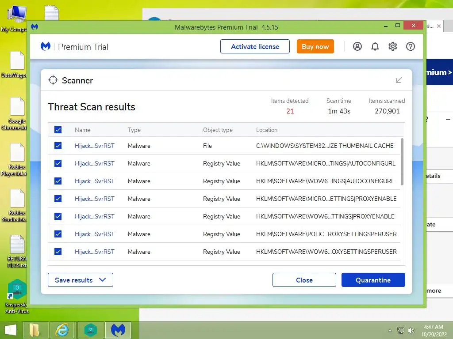Close the background browser tab
This screenshot has width=453, height=339.
coord(439,26)
